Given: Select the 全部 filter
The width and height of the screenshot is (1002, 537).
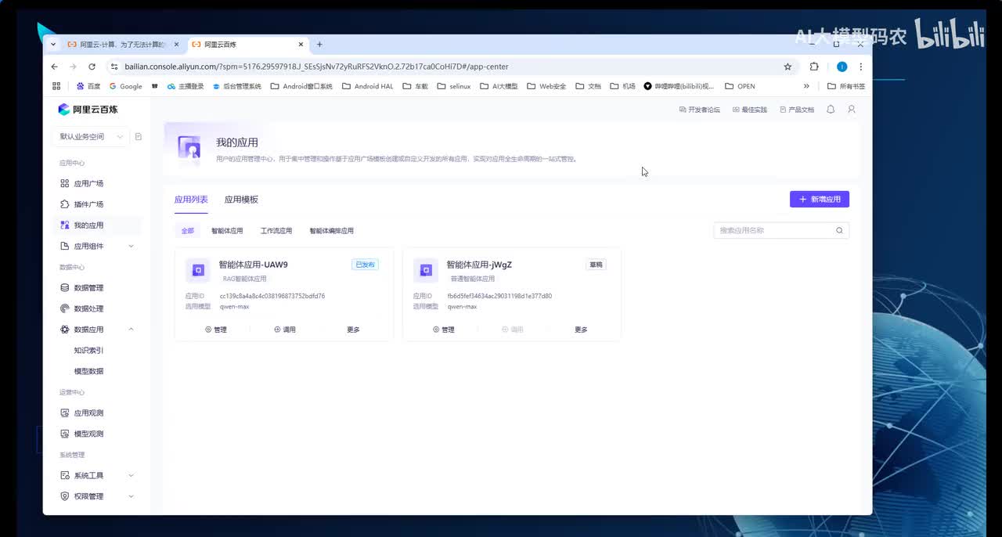Looking at the screenshot, I should point(187,231).
